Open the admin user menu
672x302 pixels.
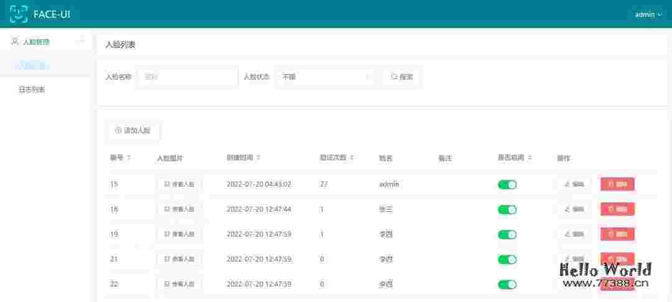648,14
